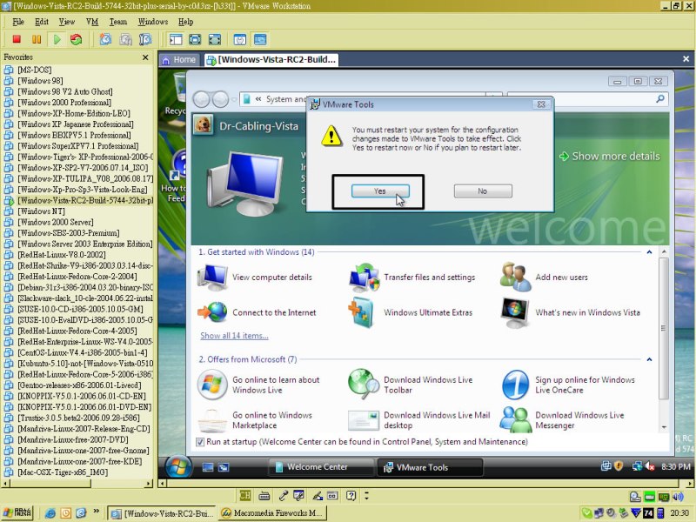Click the View computer details icon
The height and width of the screenshot is (522, 696).
[x=213, y=277]
